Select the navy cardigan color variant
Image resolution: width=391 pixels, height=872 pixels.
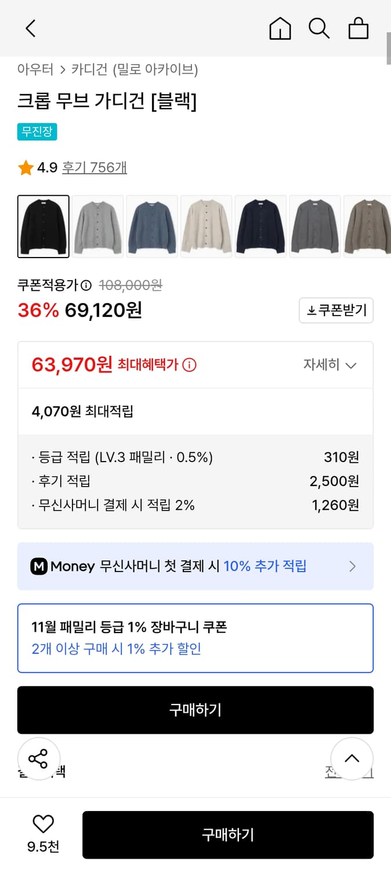[260, 226]
